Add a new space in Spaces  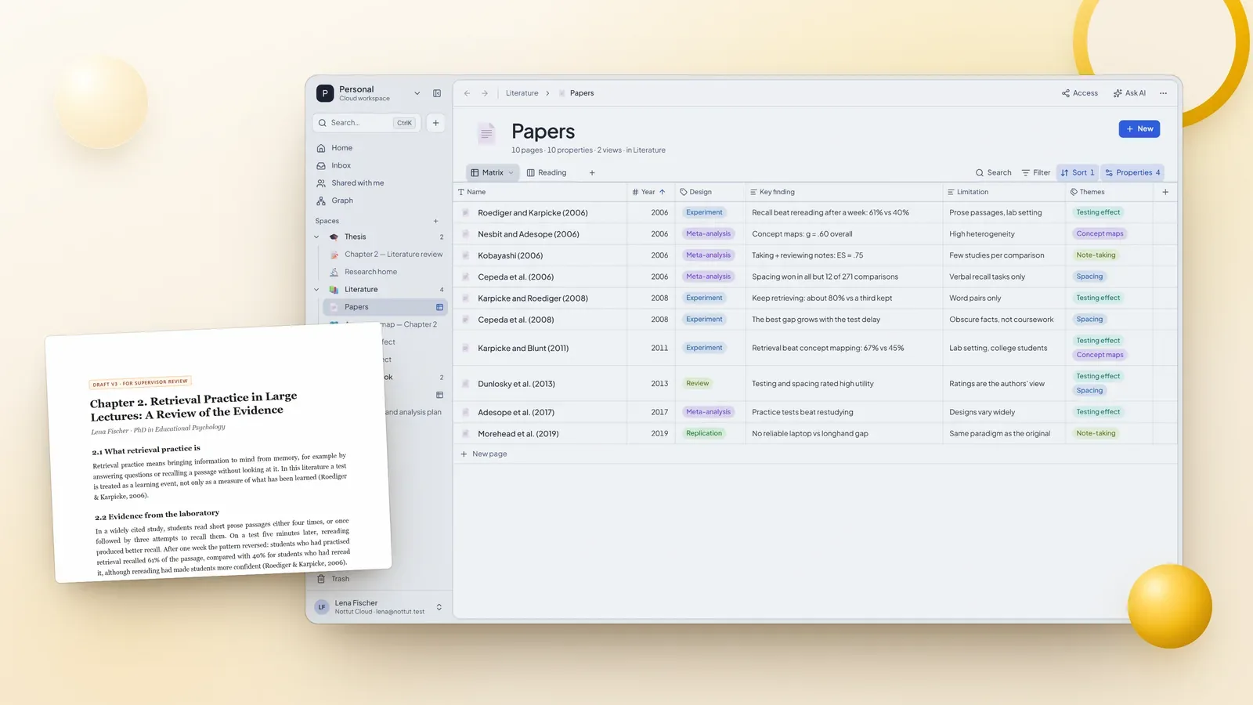coord(436,221)
